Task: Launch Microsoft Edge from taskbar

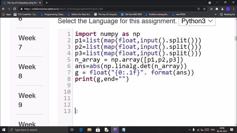Action: tap(81, 130)
